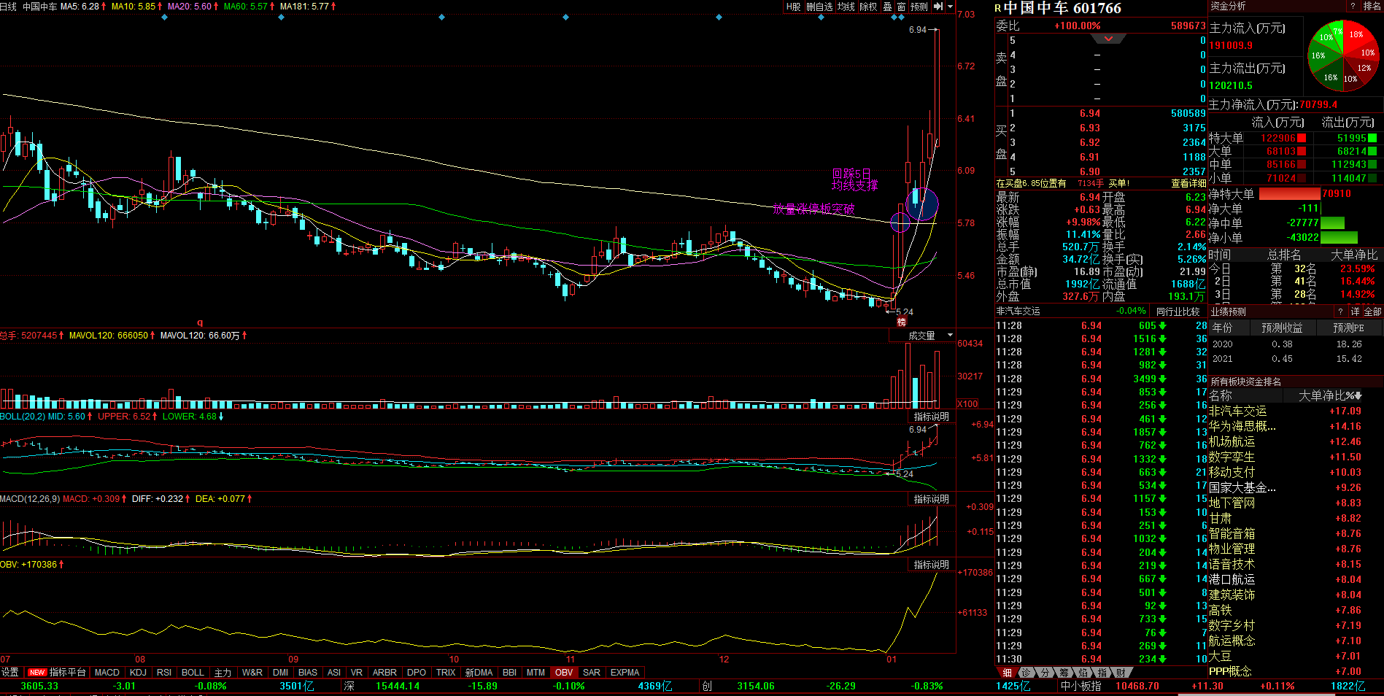1384x696 pixels.
Task: Click the green 净小单 net outflow bar
Action: pyautogui.click(x=1339, y=238)
